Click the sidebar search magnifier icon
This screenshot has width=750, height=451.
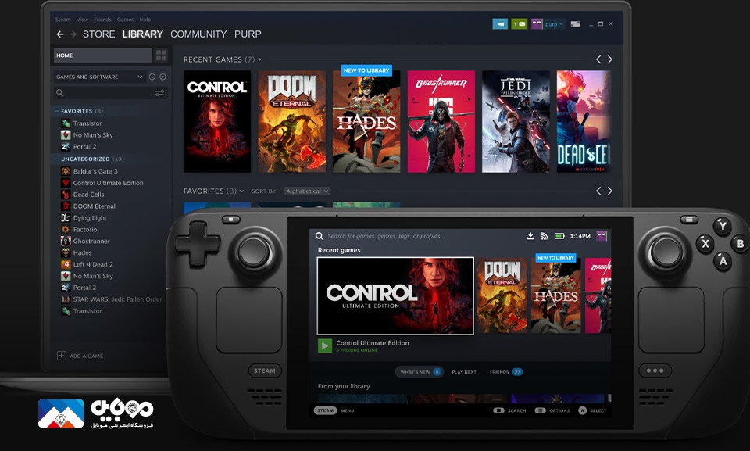pos(60,92)
